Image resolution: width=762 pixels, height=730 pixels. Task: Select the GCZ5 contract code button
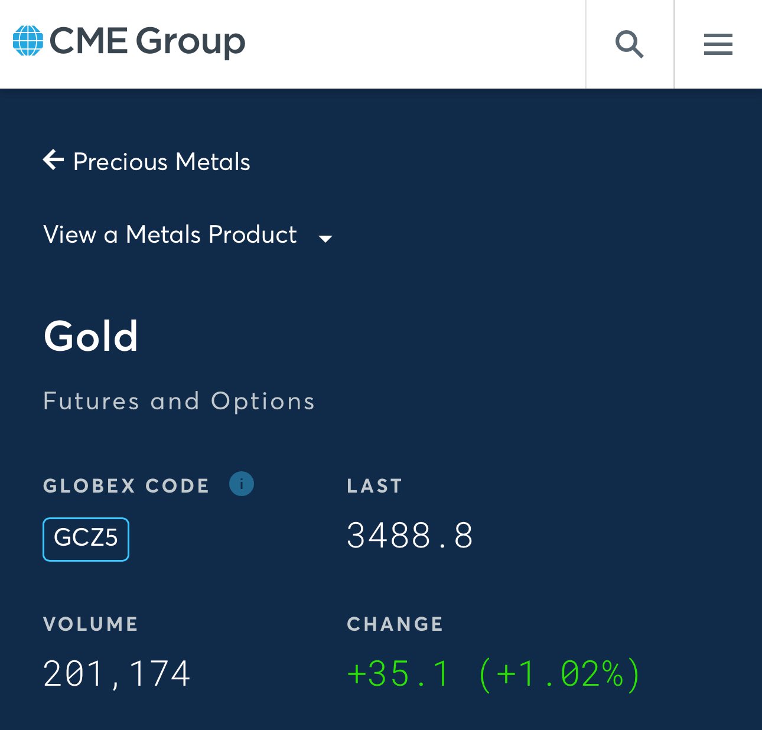tap(86, 539)
